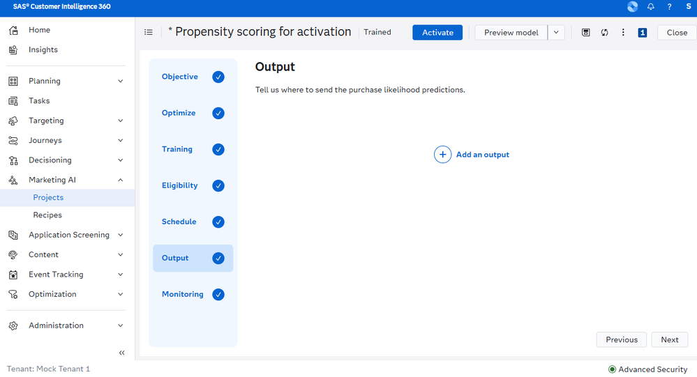The width and height of the screenshot is (697, 377).
Task: Click the Journeys flow icon
Action: click(13, 141)
